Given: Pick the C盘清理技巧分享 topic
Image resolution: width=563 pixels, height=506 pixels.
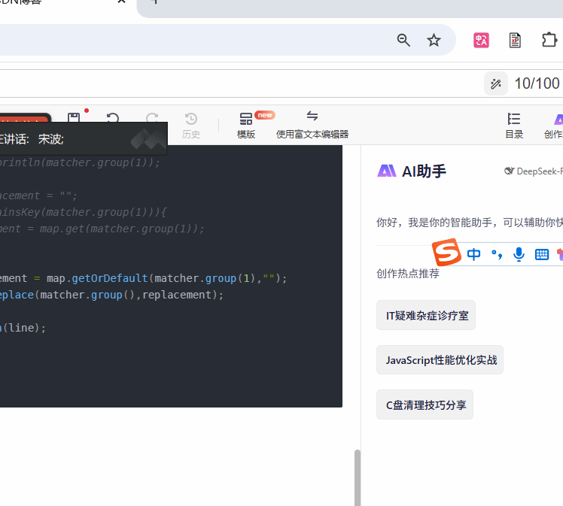Looking at the screenshot, I should (x=425, y=404).
